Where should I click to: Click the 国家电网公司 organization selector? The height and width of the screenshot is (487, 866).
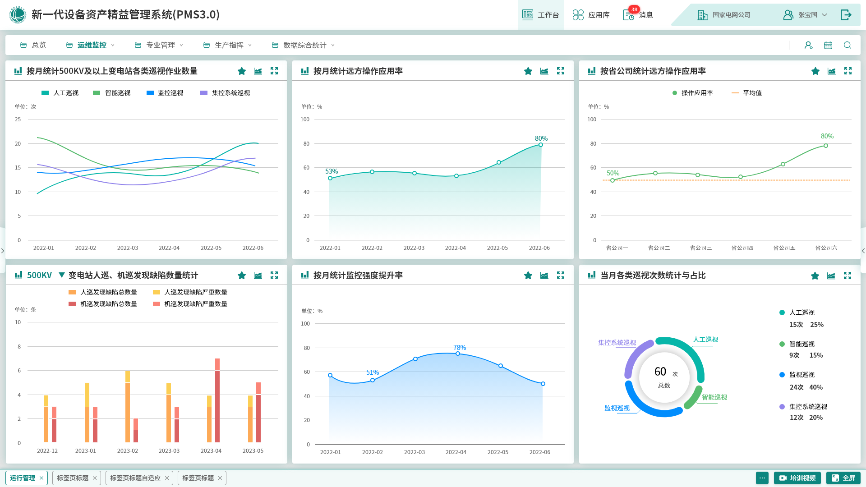(x=724, y=15)
